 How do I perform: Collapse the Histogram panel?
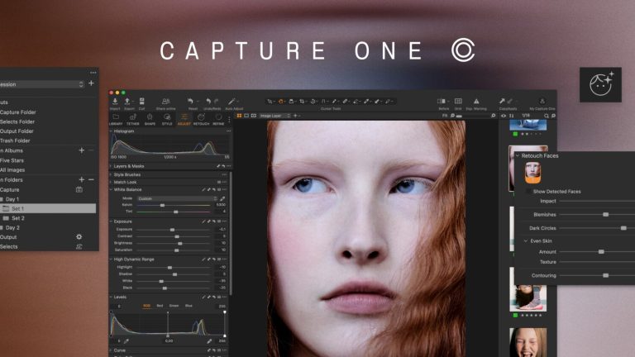(111, 131)
